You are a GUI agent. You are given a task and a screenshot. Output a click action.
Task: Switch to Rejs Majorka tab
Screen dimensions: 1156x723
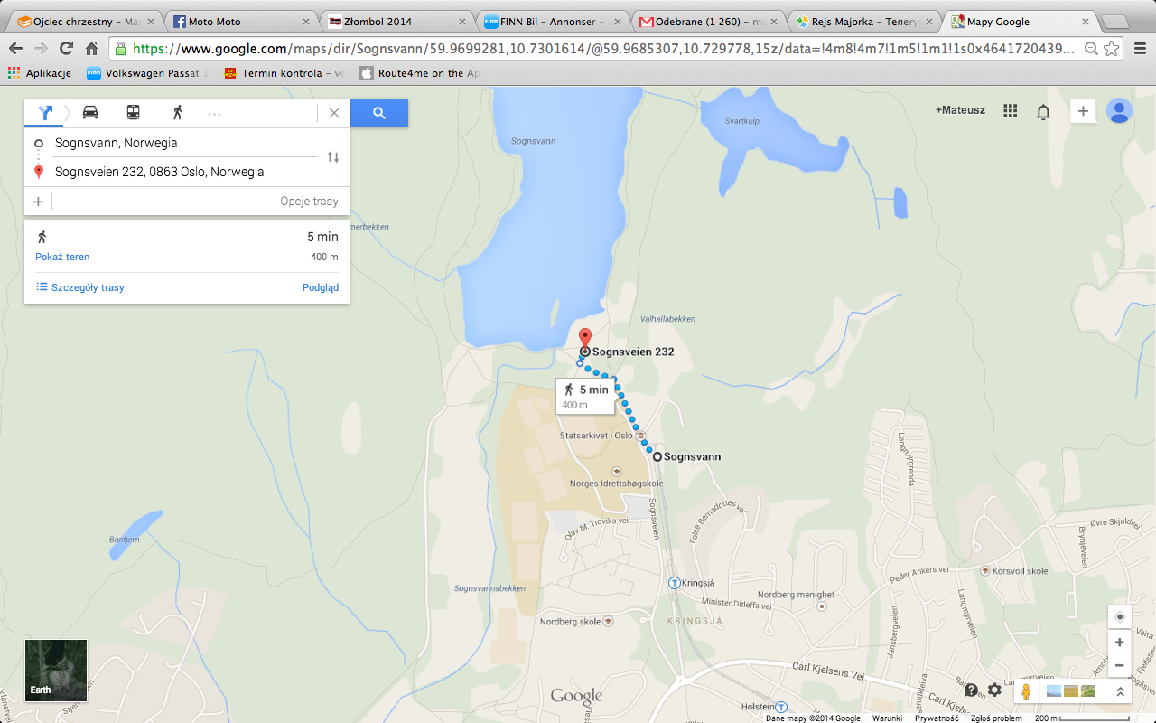pos(864,22)
